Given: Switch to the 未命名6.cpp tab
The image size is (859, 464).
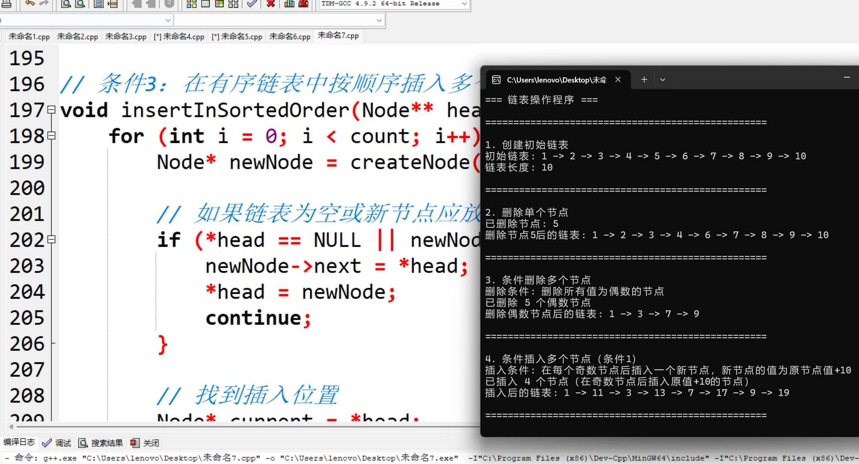Looking at the screenshot, I should (x=290, y=37).
